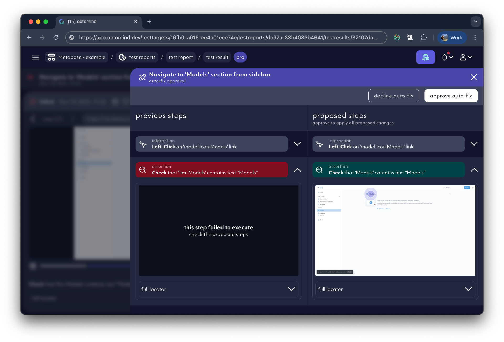Click the green circular extension icon
The image size is (504, 342).
click(397, 38)
